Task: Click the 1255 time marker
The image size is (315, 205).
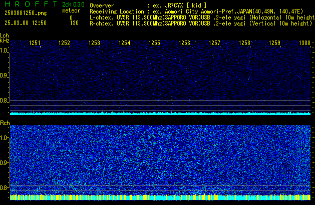Action: coord(154,43)
